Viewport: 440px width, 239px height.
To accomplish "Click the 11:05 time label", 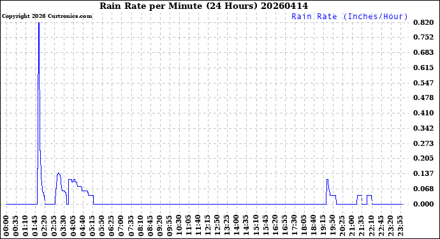I will point(189,226).
